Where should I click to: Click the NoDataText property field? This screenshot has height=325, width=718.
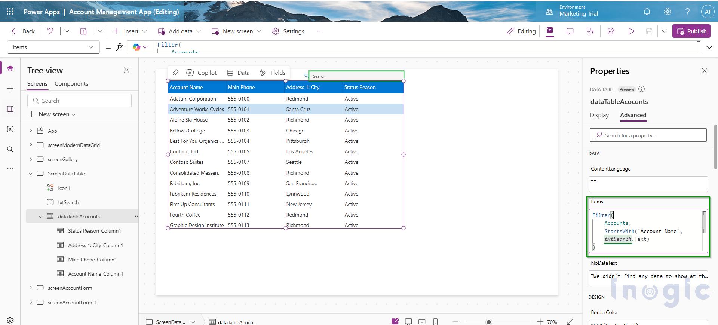pyautogui.click(x=648, y=278)
